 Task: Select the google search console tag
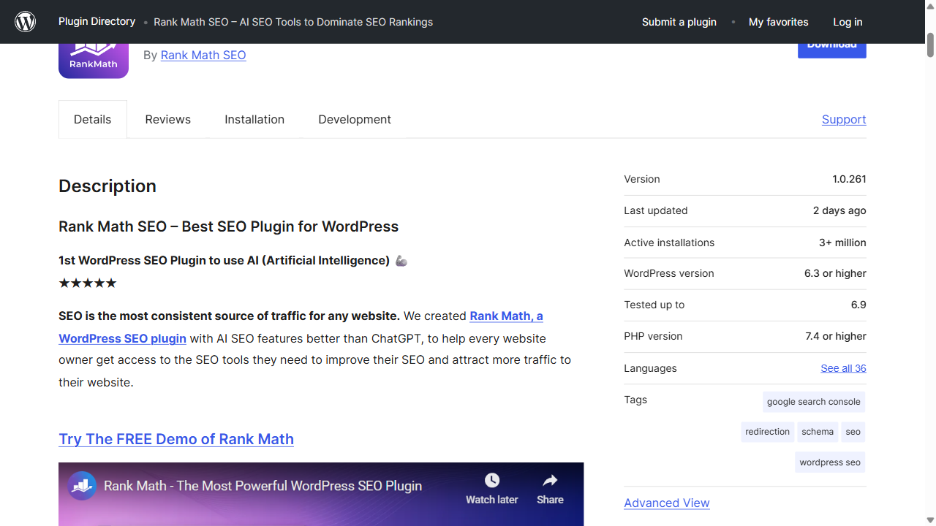813,401
